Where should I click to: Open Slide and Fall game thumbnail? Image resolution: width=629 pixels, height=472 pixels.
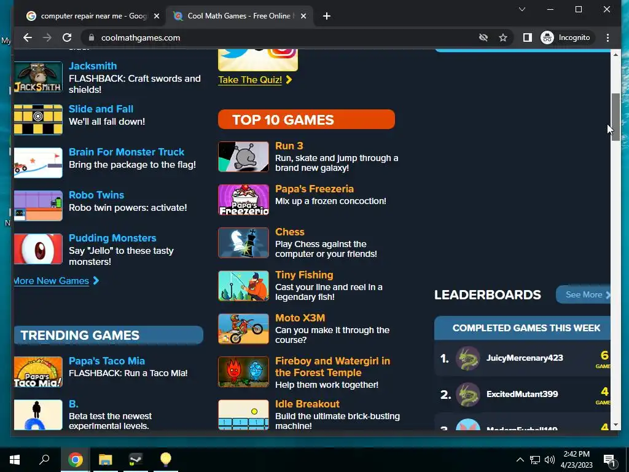pos(38,120)
